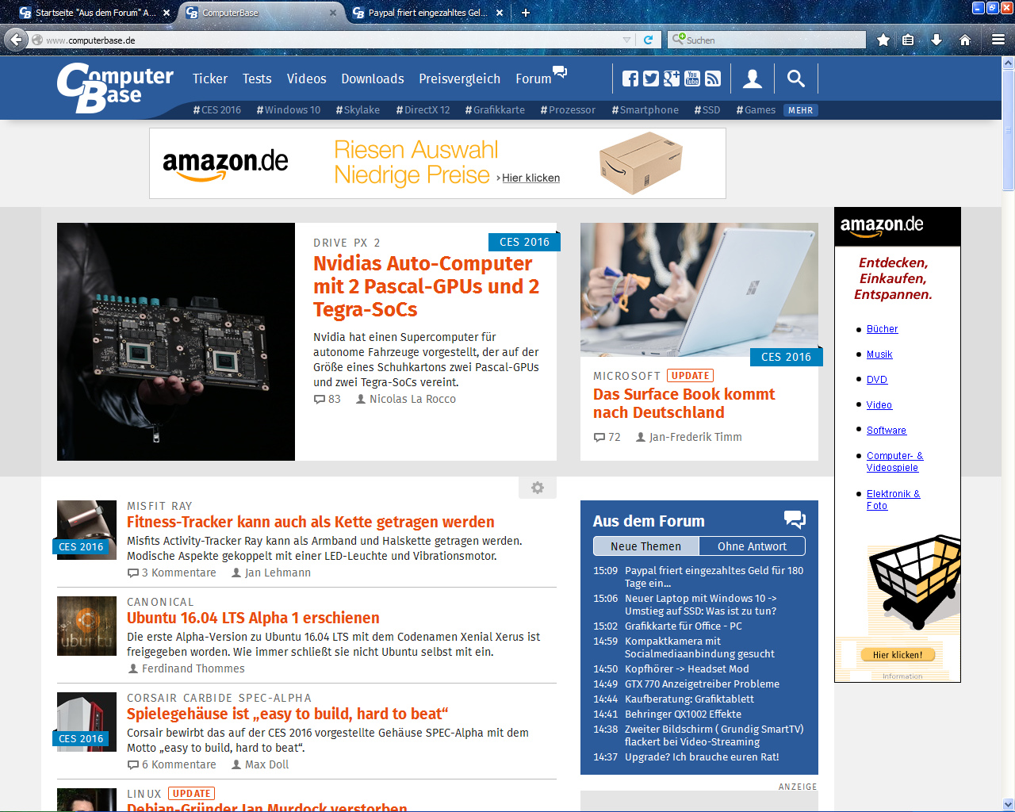This screenshot has width=1015, height=812.
Task: Click the Hier klicken link in Amazon banner
Action: click(x=530, y=178)
